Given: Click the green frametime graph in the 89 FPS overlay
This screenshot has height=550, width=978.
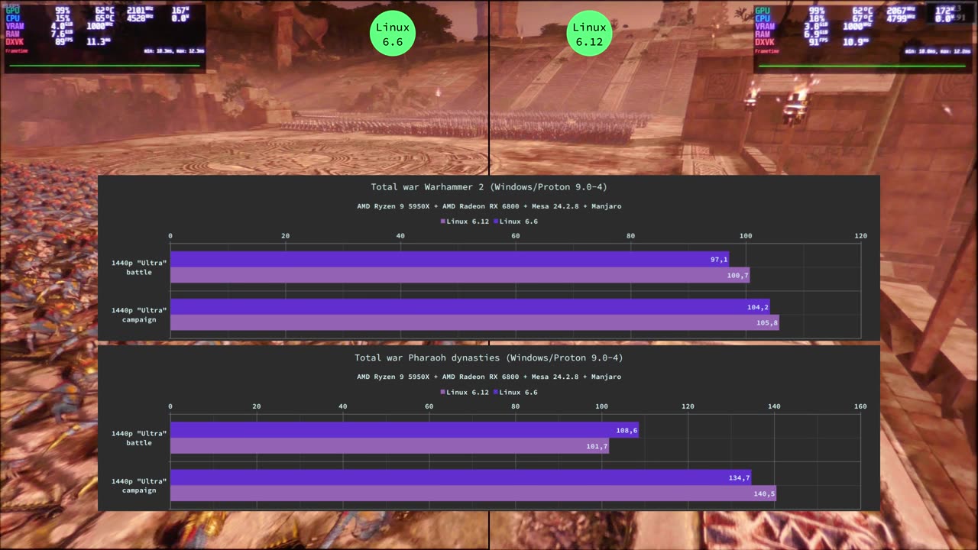Looking at the screenshot, I should (x=105, y=66).
